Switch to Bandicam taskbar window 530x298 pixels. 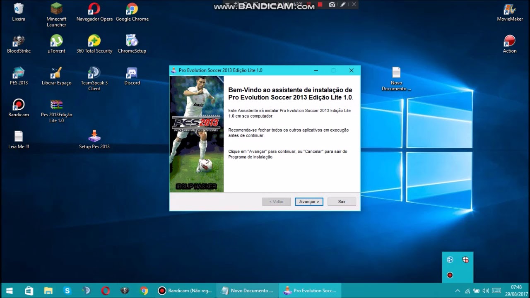click(x=185, y=291)
